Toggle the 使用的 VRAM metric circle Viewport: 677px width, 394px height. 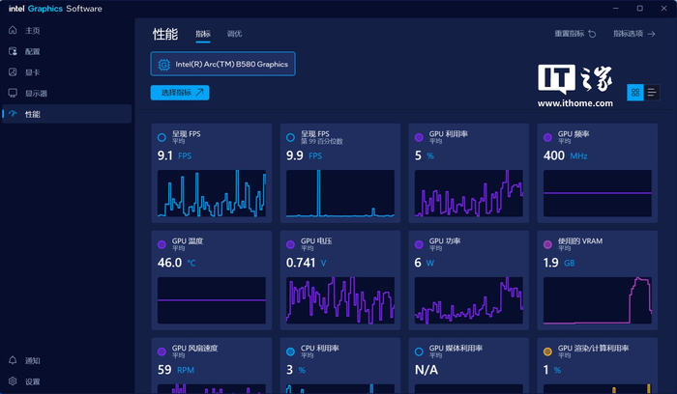(547, 244)
